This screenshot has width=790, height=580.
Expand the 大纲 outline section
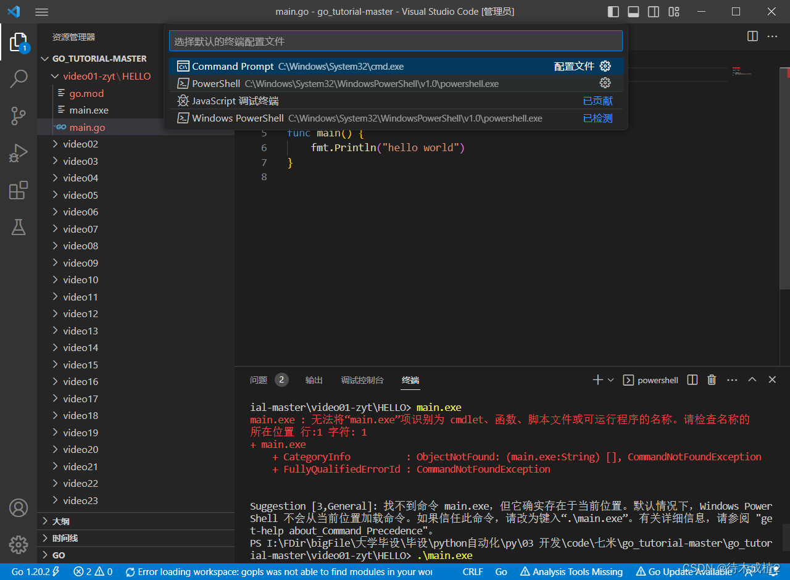pyautogui.click(x=136, y=521)
